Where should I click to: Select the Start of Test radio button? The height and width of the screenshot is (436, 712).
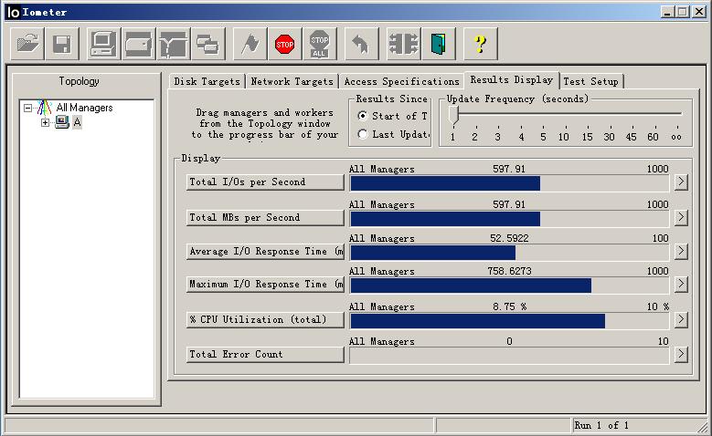tap(363, 116)
